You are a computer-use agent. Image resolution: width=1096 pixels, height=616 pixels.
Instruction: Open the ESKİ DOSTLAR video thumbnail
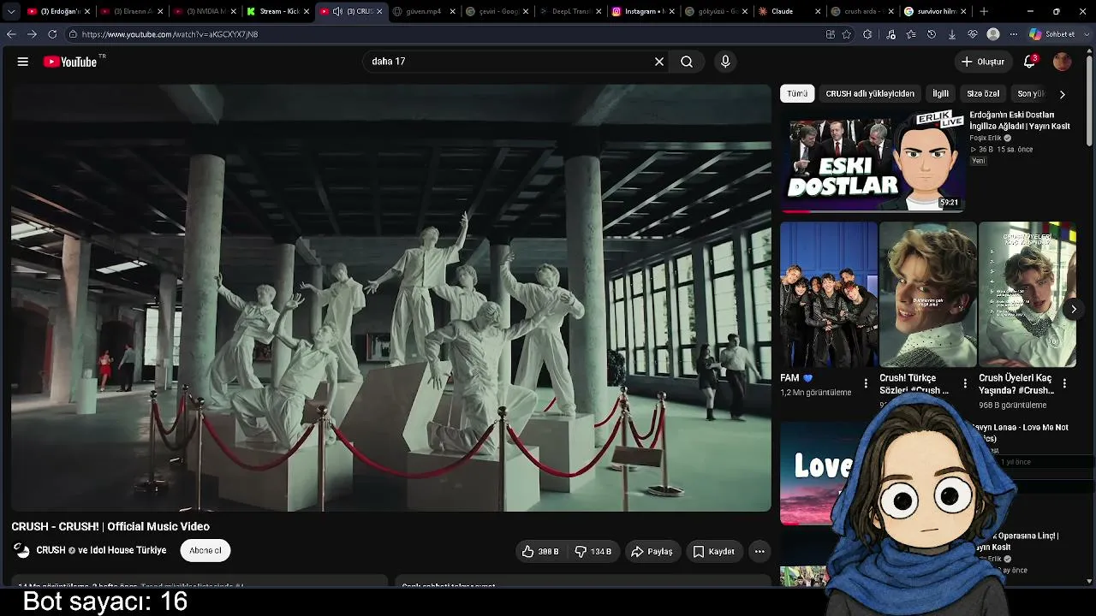tap(873, 160)
